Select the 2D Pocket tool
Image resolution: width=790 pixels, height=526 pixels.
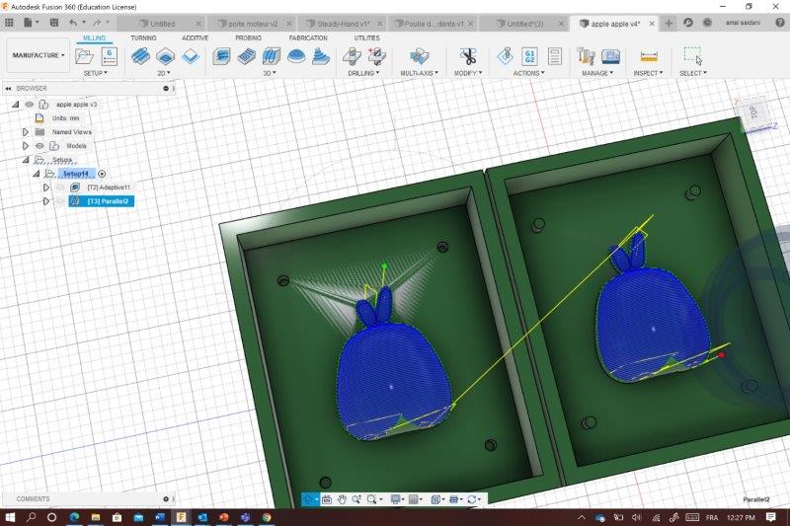(165, 56)
